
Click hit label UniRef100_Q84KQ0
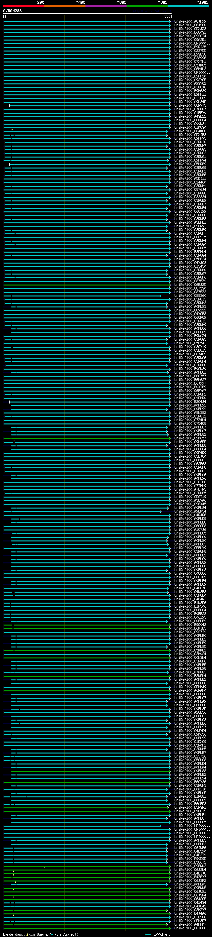click(190, 131)
